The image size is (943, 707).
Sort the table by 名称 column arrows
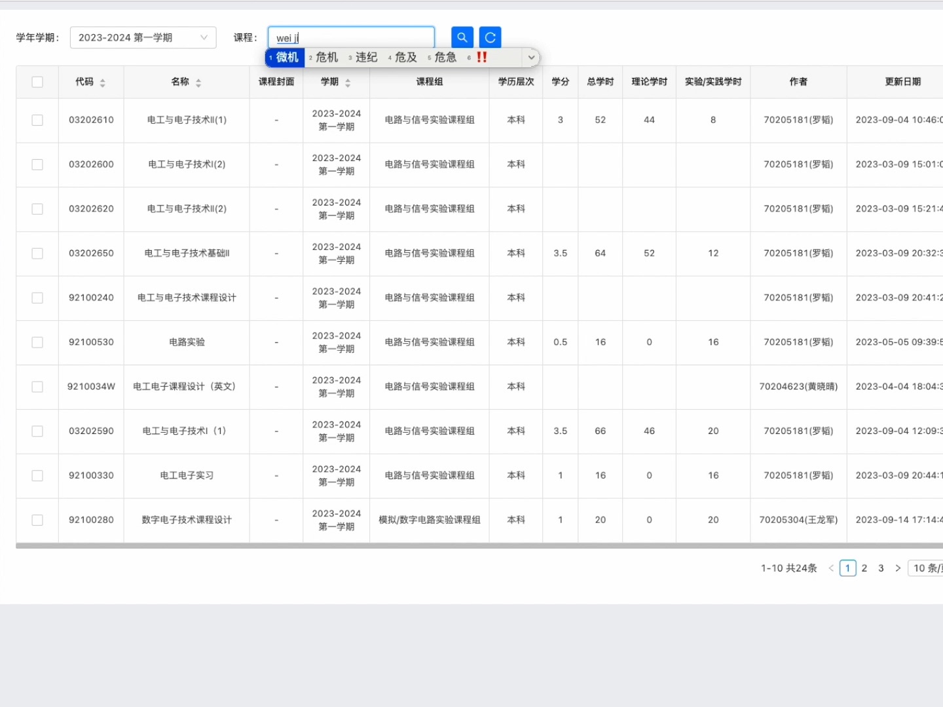click(198, 82)
